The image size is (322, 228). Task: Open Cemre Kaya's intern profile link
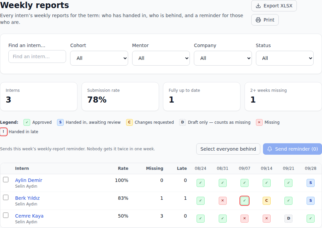click(29, 216)
